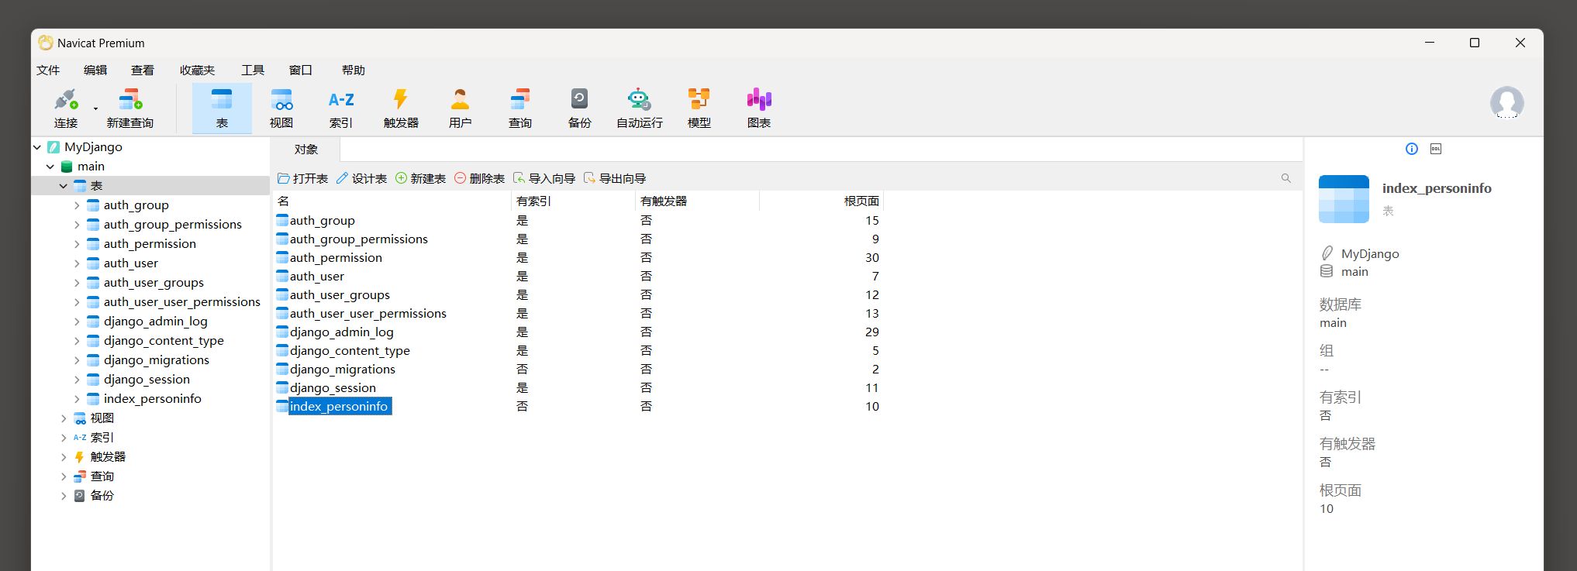
Task: Expand the 视图 tree node
Action: 64,418
